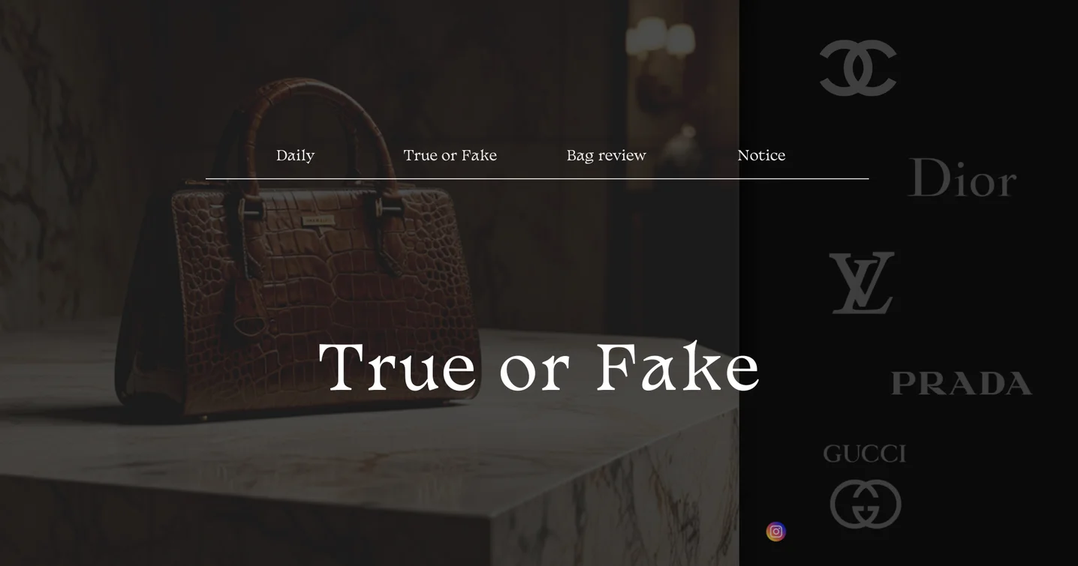Screen dimensions: 1078x566
Task: Click the white divider line under the navigation
Action: 537,178
